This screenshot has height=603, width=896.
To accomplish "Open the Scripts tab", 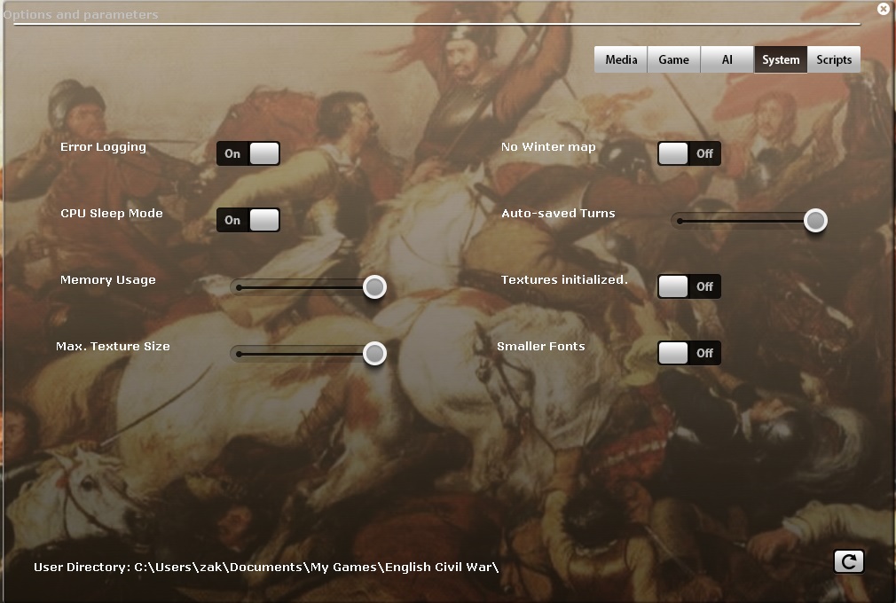I will pyautogui.click(x=834, y=59).
